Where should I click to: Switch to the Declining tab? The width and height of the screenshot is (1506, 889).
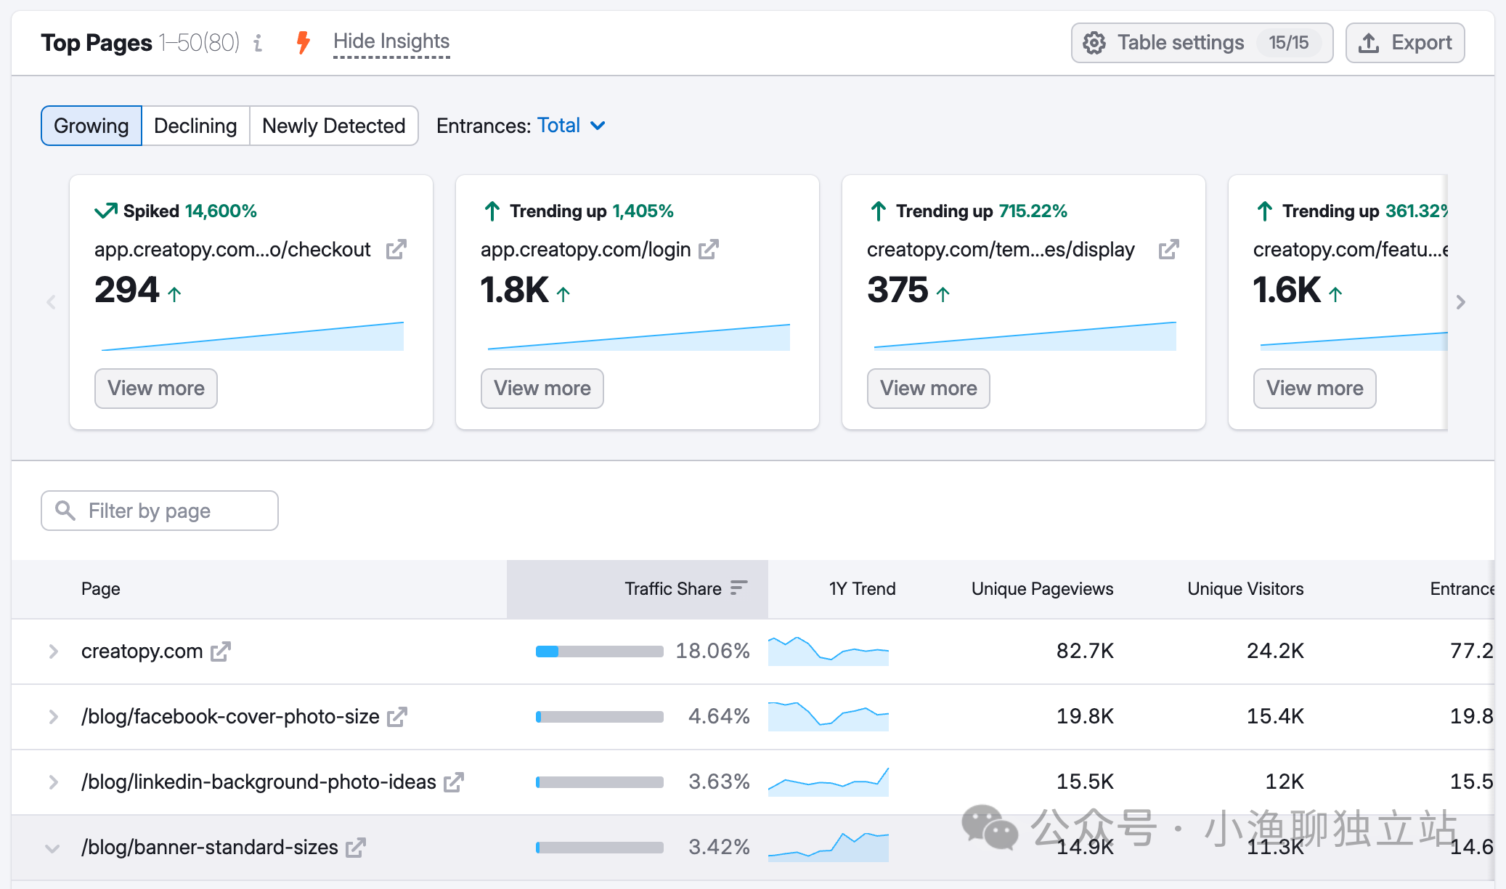click(195, 126)
